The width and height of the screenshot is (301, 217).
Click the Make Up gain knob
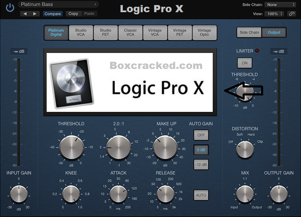[x=165, y=148]
